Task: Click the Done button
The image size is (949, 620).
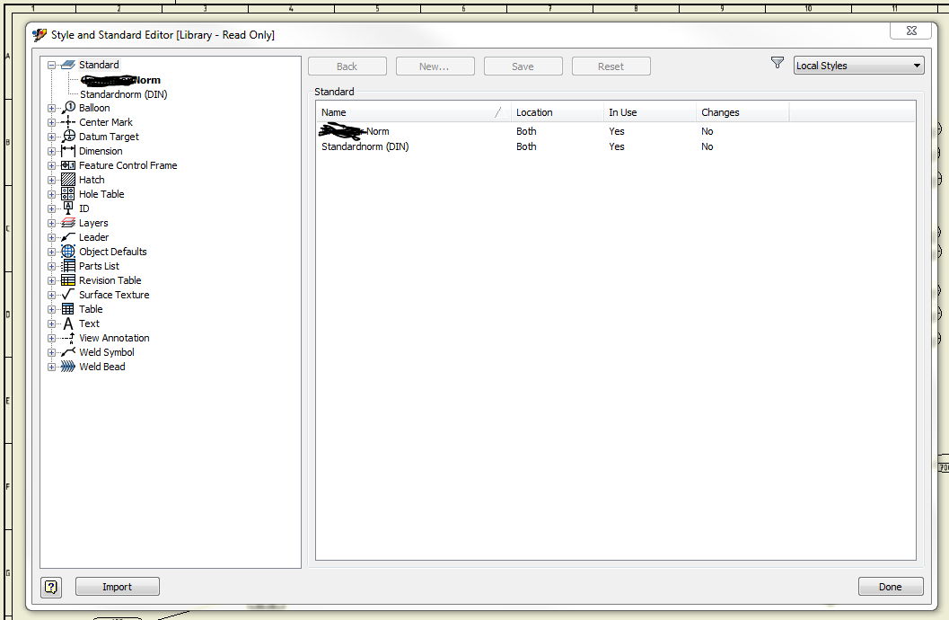Action: coord(891,587)
